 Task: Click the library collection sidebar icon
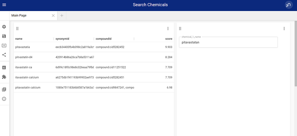click(x=4, y=89)
